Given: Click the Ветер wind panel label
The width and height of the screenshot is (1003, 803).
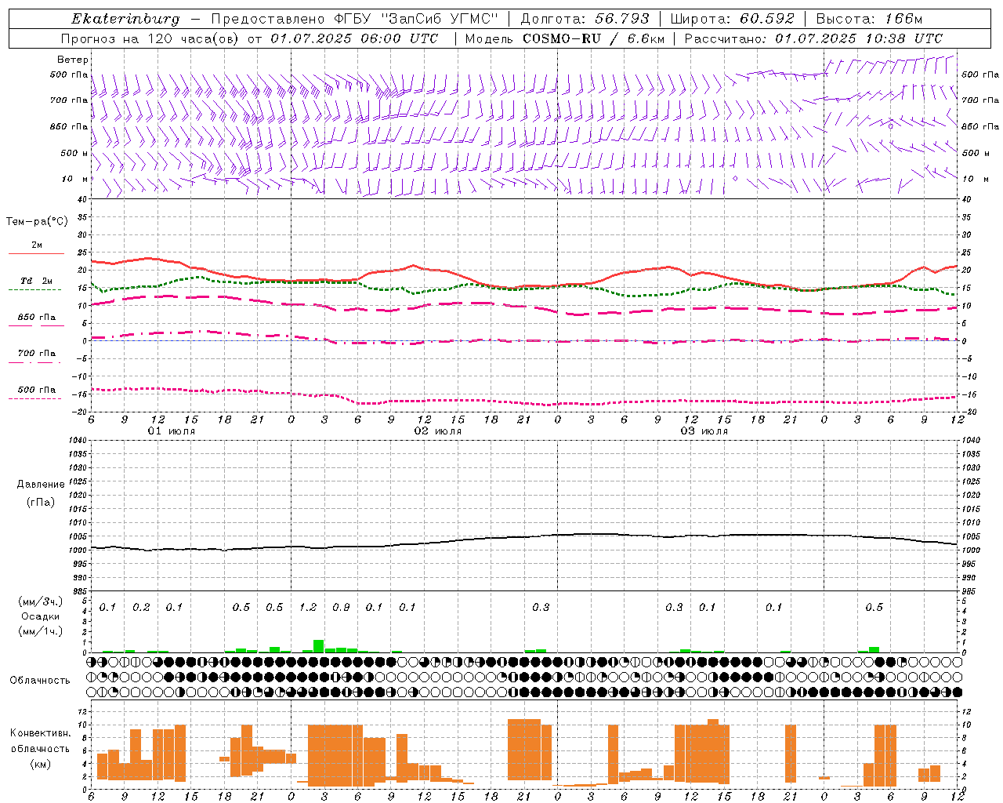Looking at the screenshot, I should (73, 60).
